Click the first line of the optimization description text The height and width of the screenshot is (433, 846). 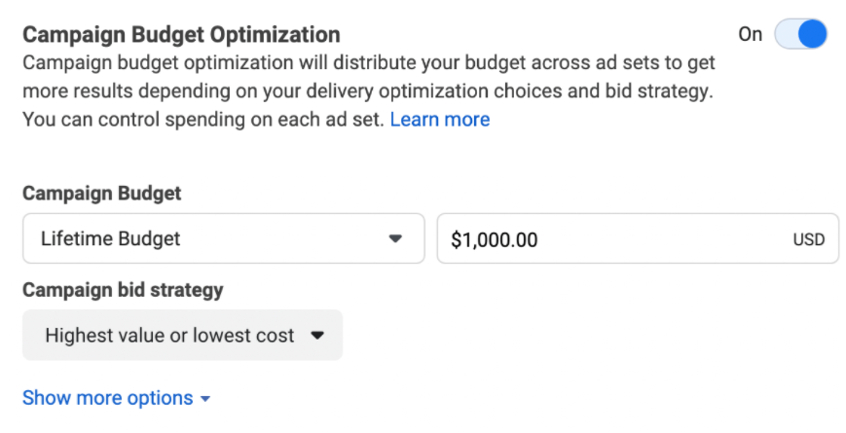pyautogui.click(x=369, y=62)
